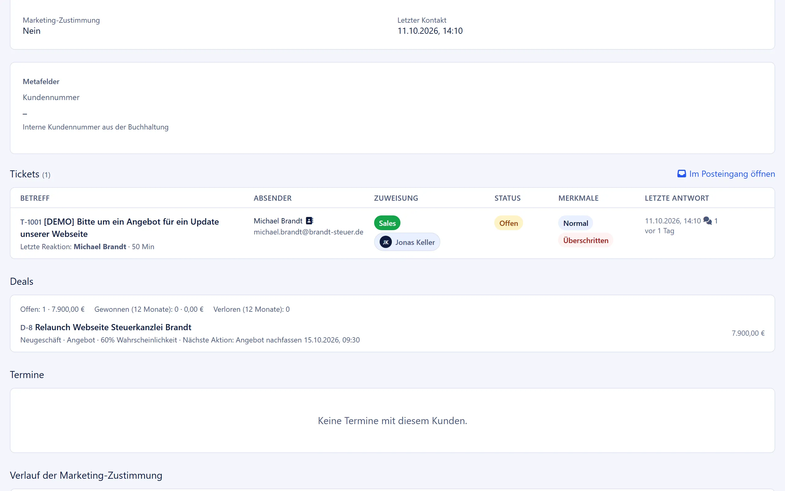Click the JK avatar of Jonas Keller
This screenshot has width=785, height=491.
pos(385,242)
